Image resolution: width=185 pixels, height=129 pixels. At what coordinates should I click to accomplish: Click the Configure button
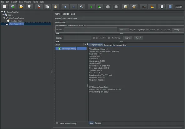(x=178, y=30)
